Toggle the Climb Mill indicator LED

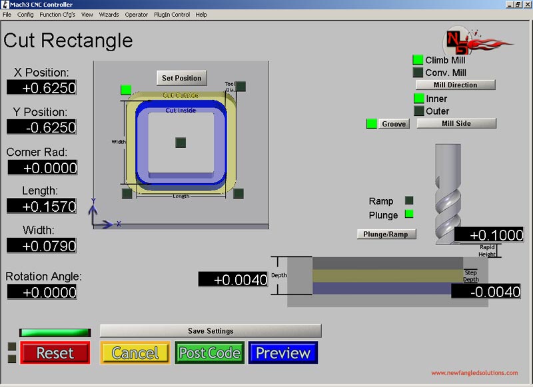coord(418,60)
